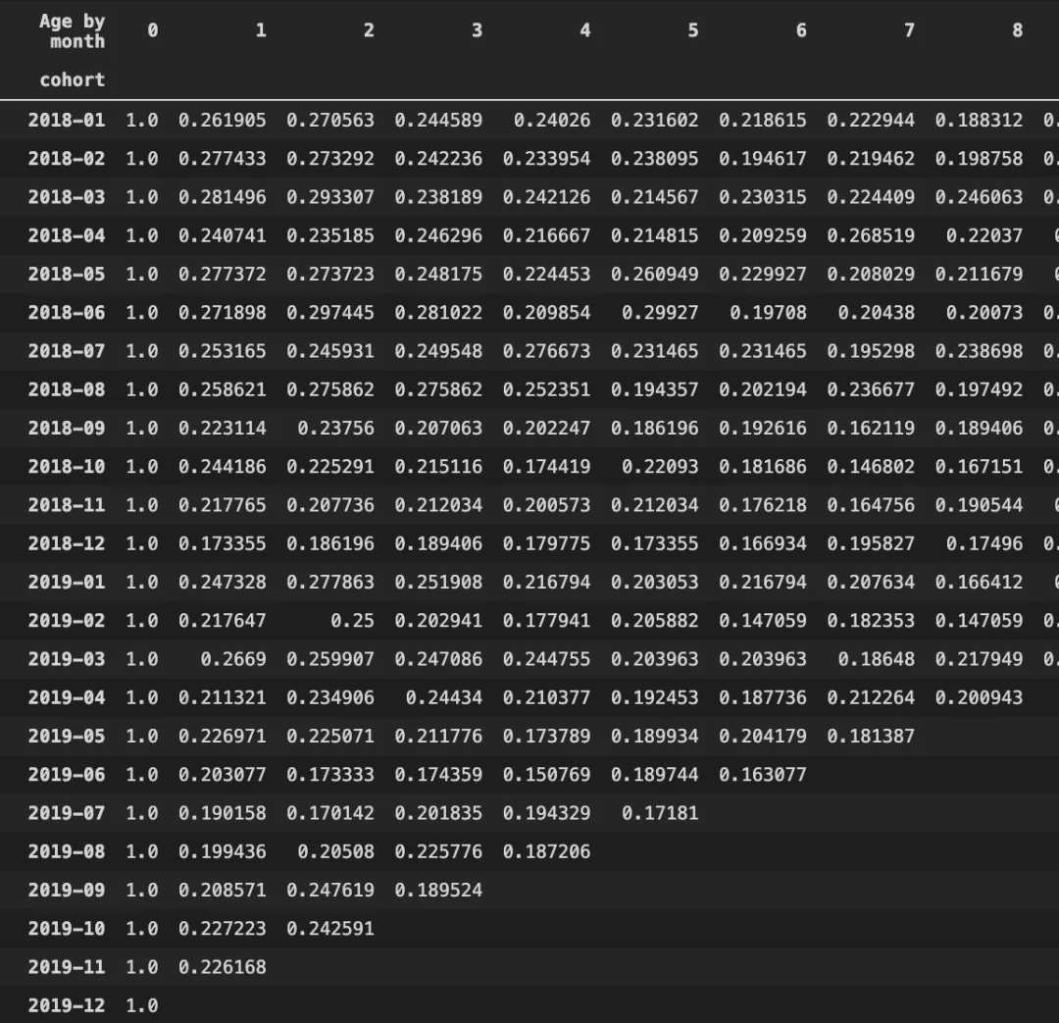Select the 2019-12 cohort row label
Image resolution: width=1059 pixels, height=1023 pixels.
(x=67, y=1005)
